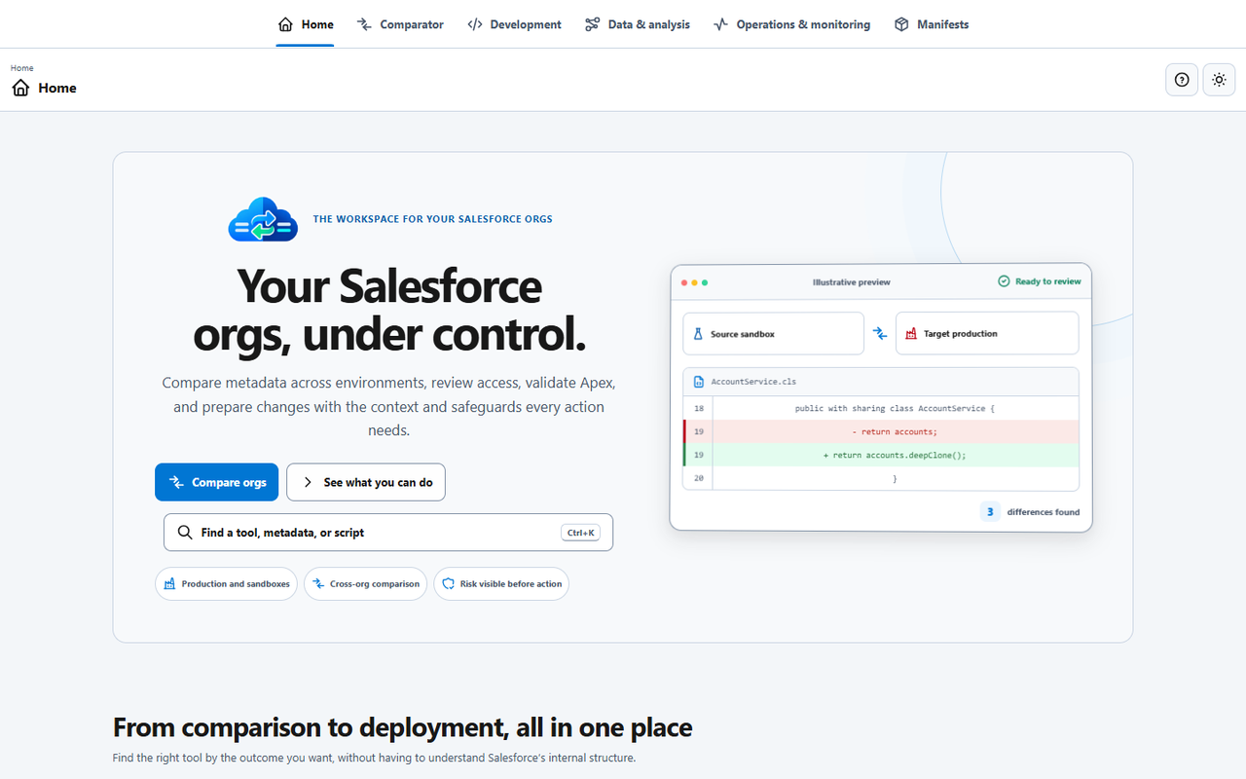Click the flask icon in Source sandbox
Screen dimensions: 1246x779
click(698, 334)
